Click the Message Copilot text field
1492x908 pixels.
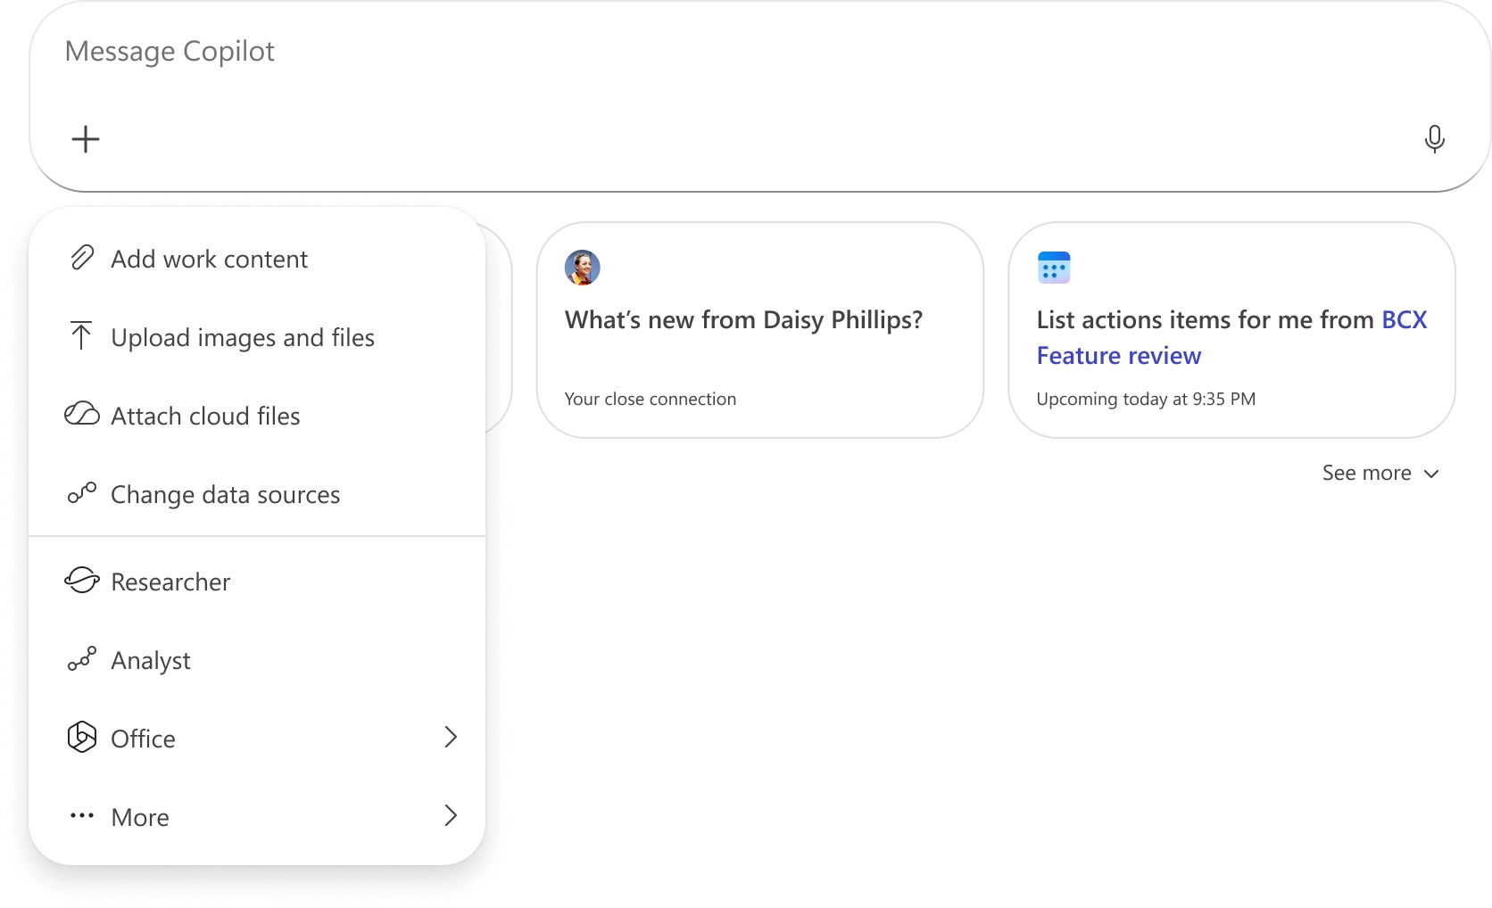point(714,52)
